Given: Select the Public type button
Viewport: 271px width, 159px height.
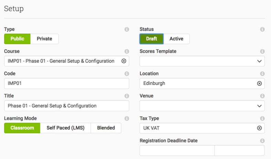Looking at the screenshot, I should [x=17, y=39].
